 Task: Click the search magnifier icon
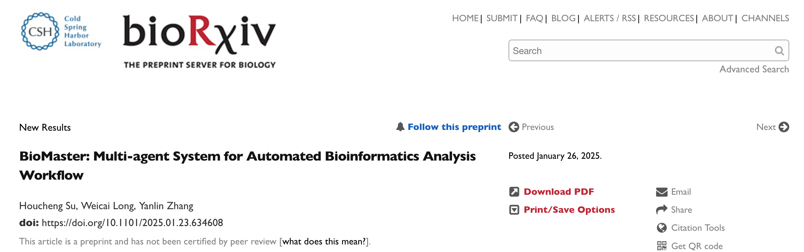[x=779, y=51]
